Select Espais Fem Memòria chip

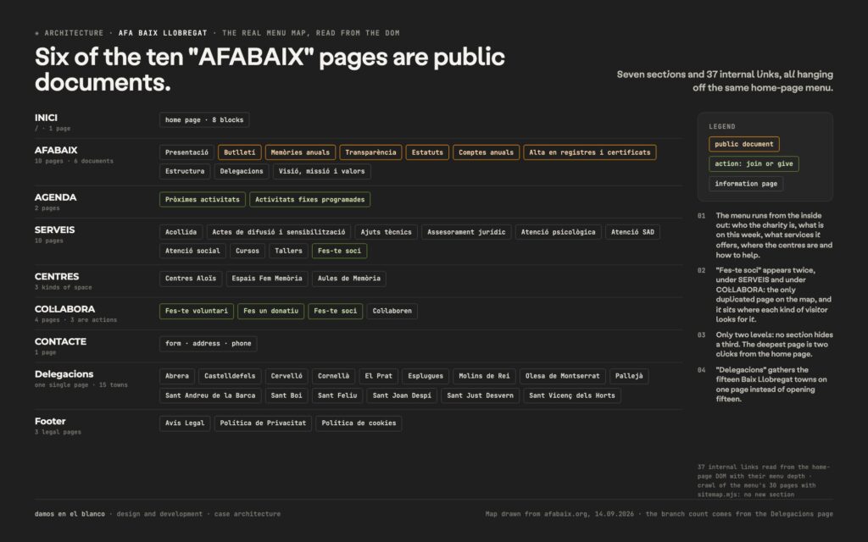coord(267,279)
